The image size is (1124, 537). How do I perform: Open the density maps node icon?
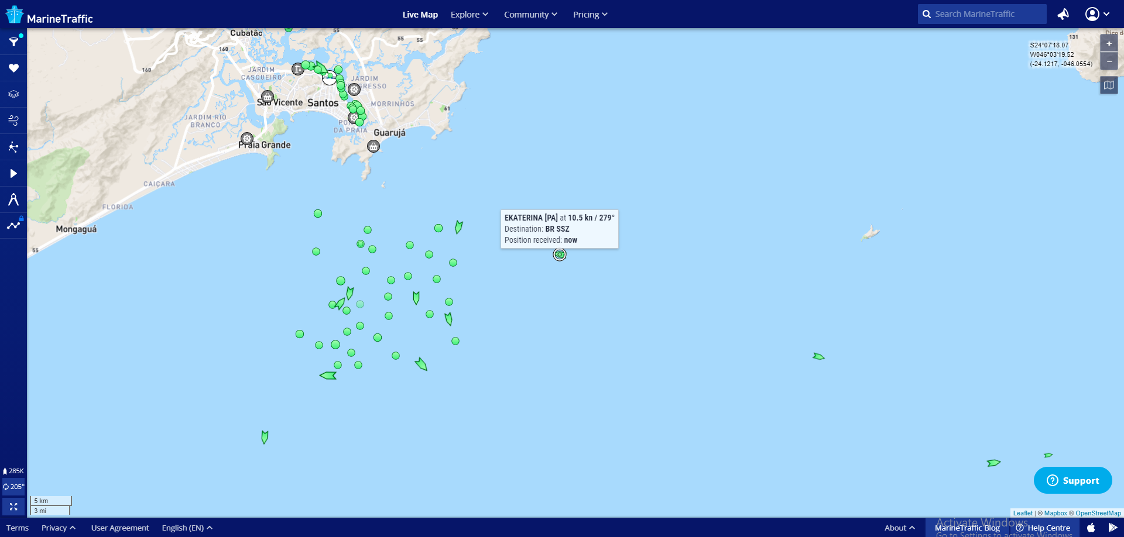13,147
